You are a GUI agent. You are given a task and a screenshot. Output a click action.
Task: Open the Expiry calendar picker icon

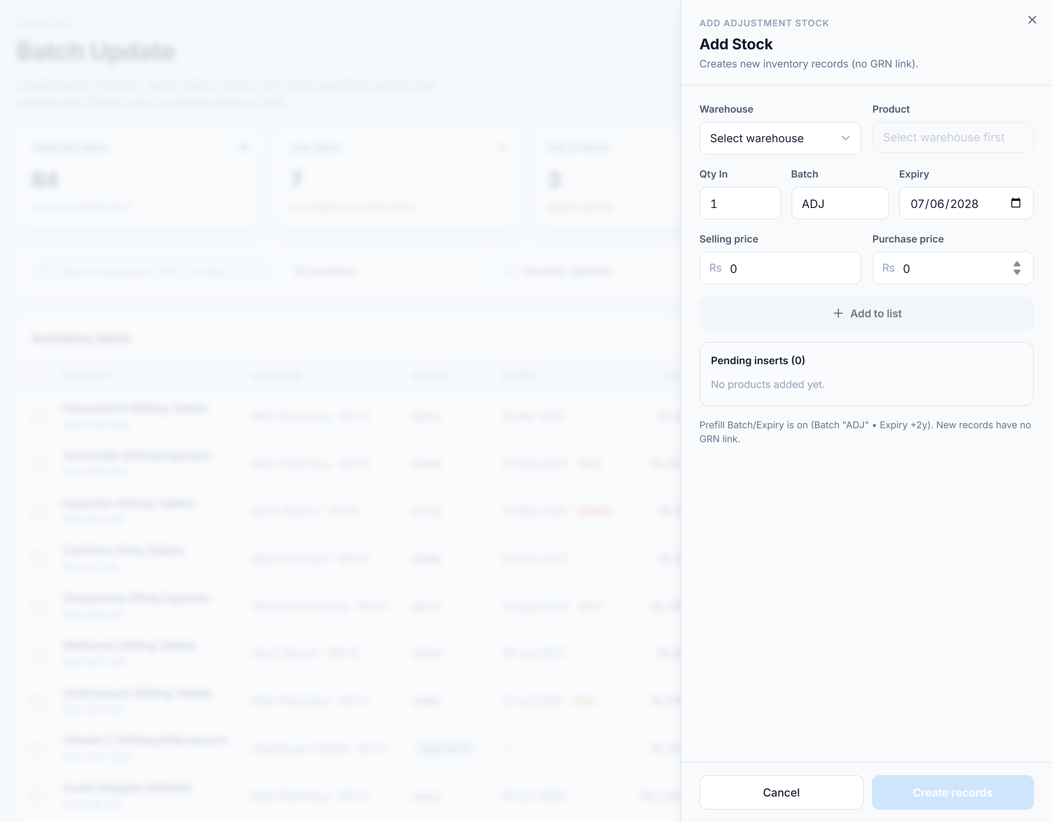[1015, 203]
